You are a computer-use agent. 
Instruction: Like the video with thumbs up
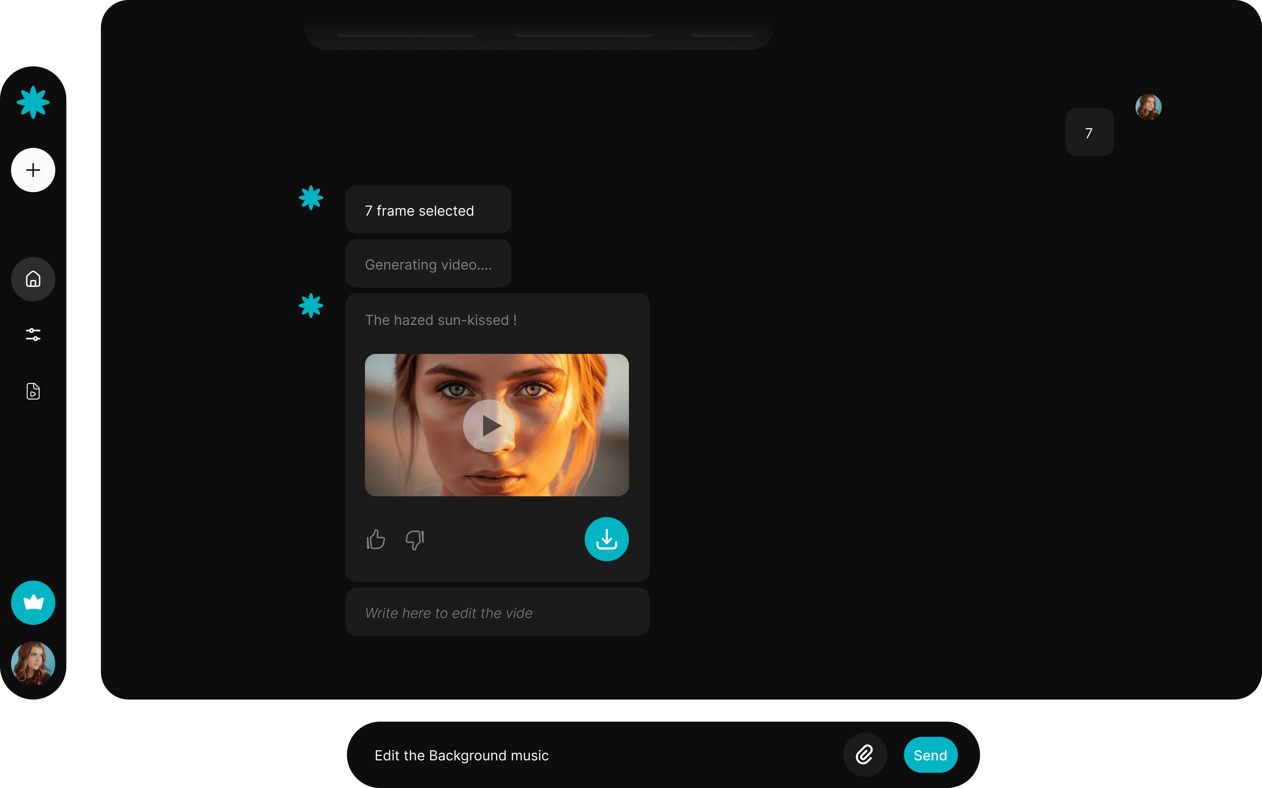point(376,540)
